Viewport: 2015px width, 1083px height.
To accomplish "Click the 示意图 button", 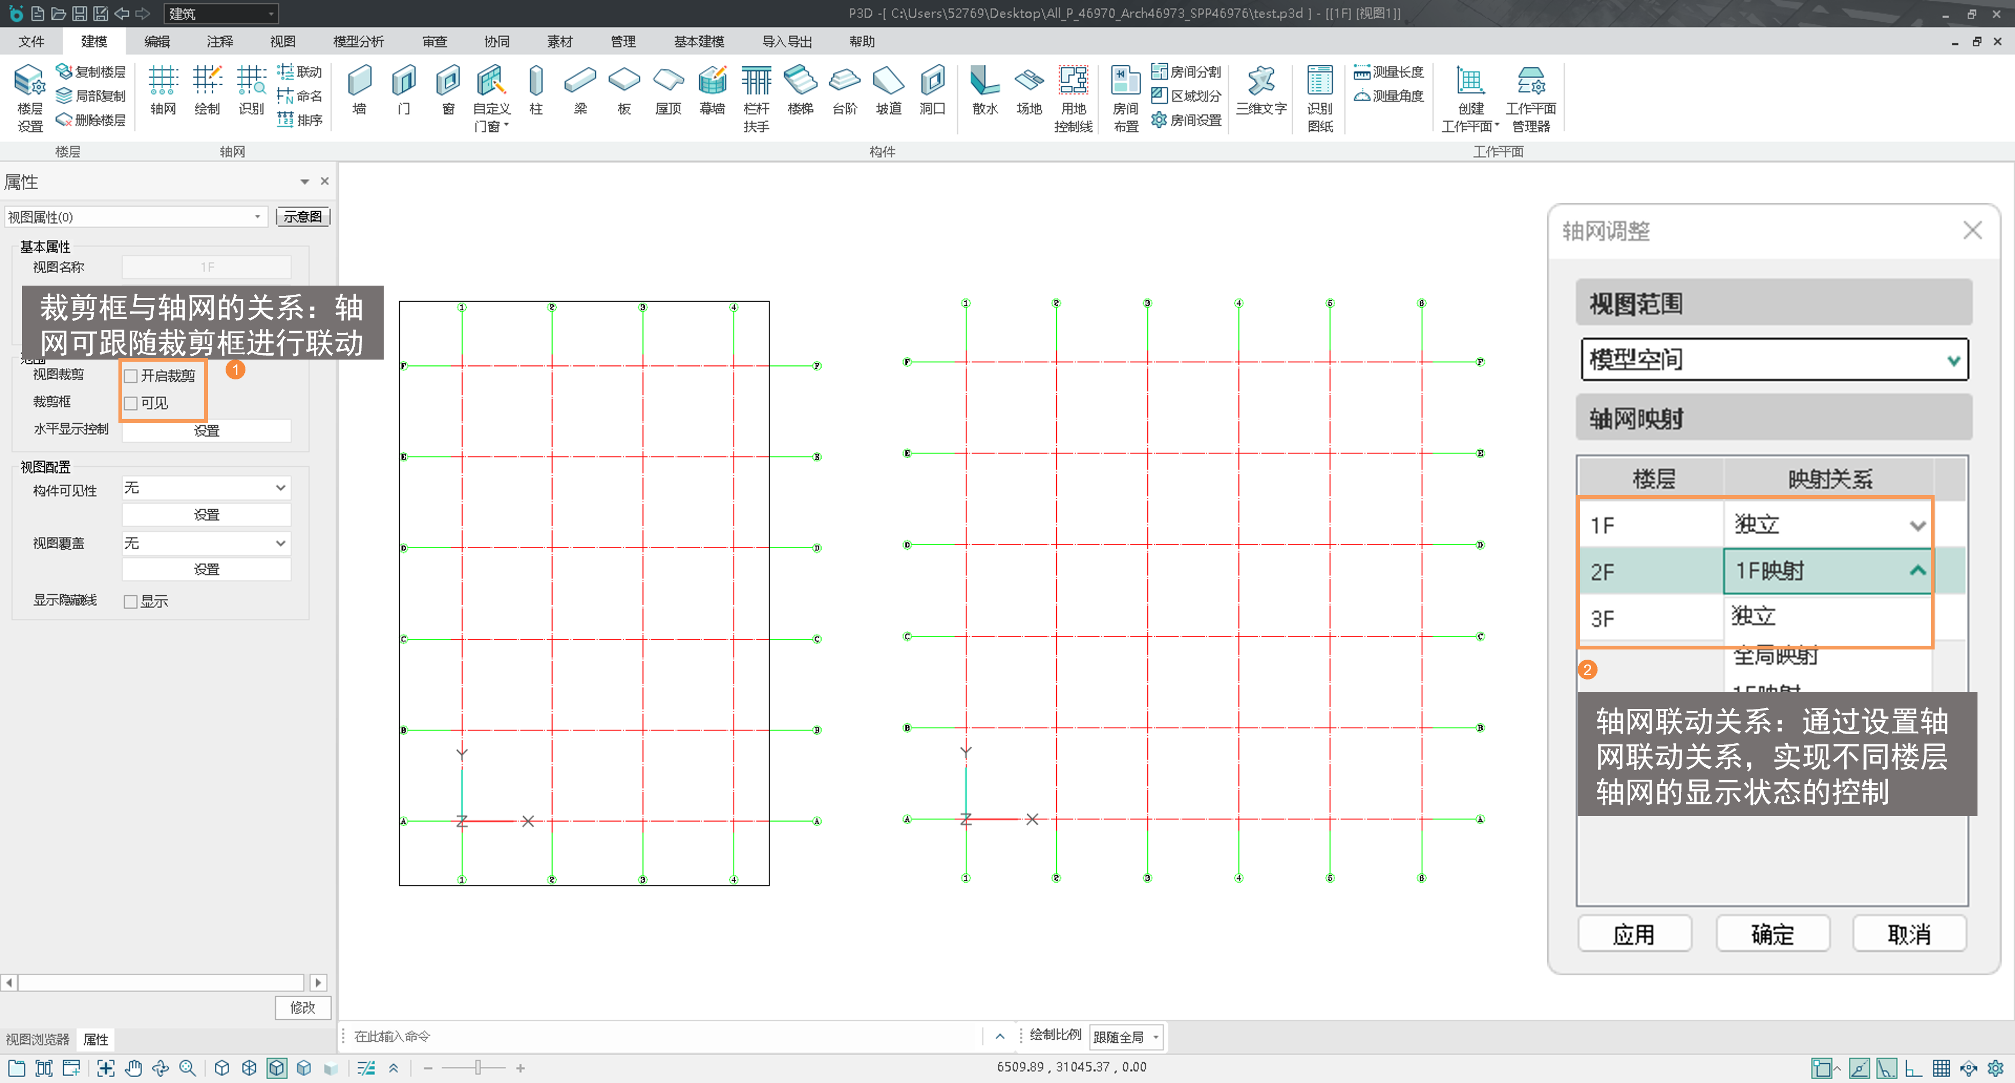I will pyautogui.click(x=303, y=216).
